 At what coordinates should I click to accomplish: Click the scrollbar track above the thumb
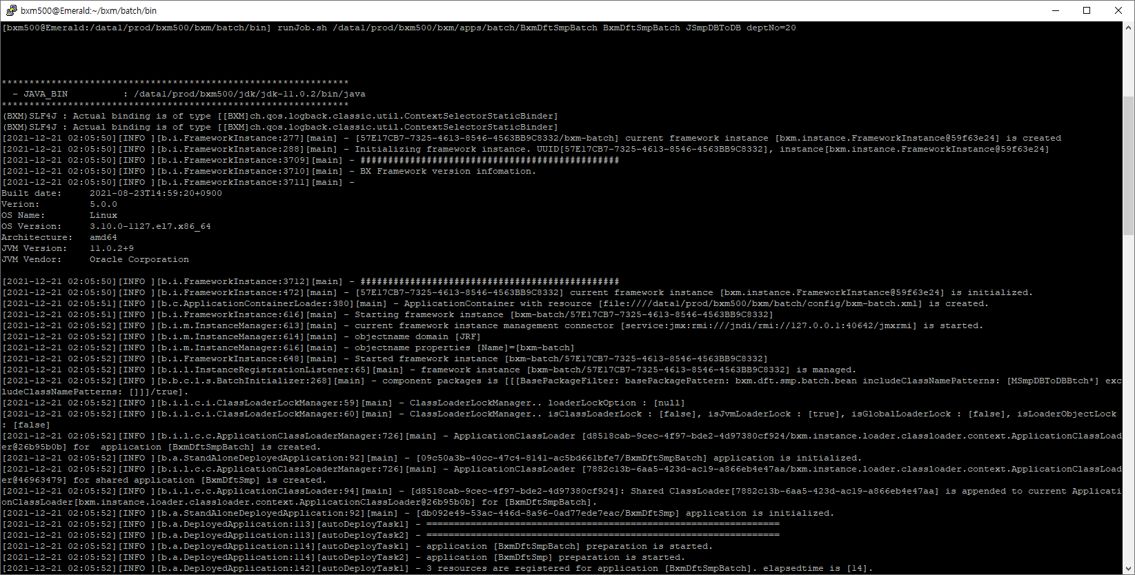click(1129, 62)
